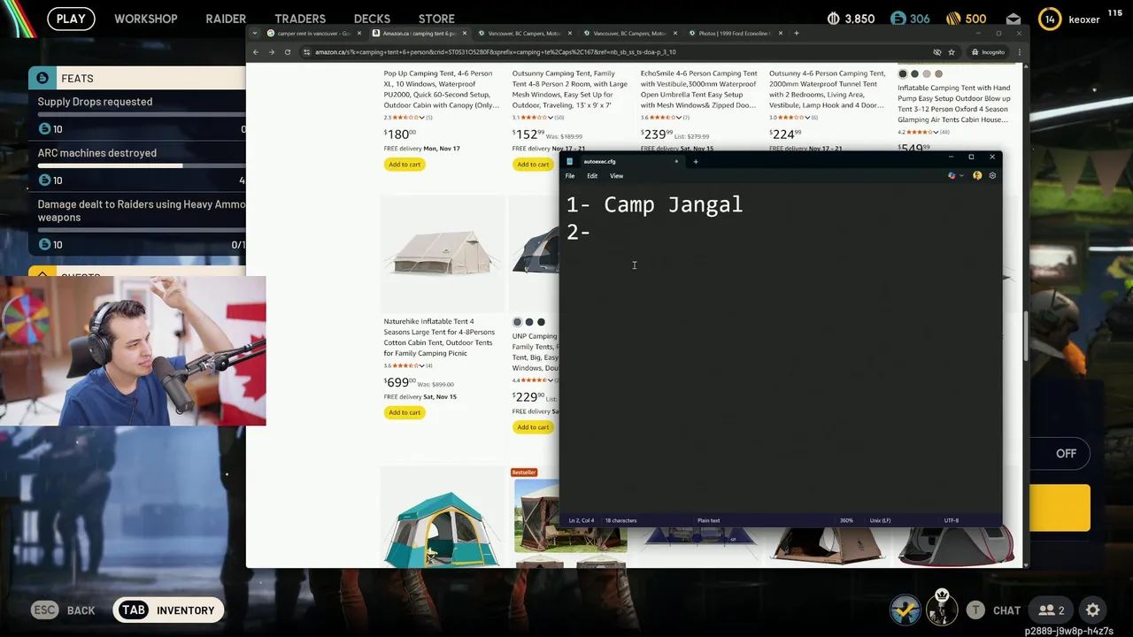Click the 306 blue currency icon
Image resolution: width=1133 pixels, height=637 pixels.
(898, 19)
